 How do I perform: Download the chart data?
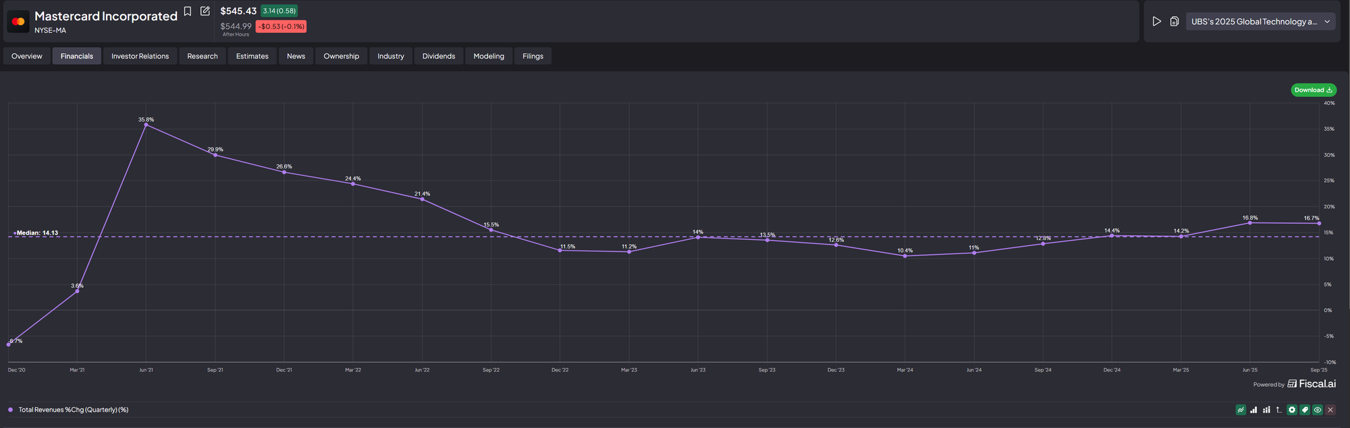[x=1313, y=90]
